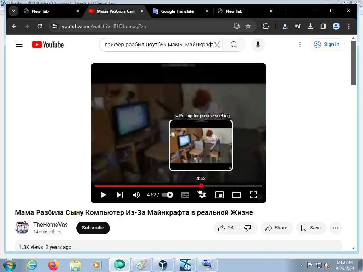The image size is (363, 272).
Task: Open video player settings gear
Action: coord(202,195)
